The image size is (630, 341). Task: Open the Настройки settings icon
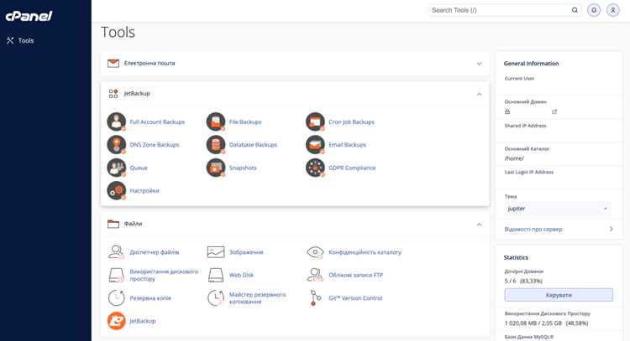(117, 191)
